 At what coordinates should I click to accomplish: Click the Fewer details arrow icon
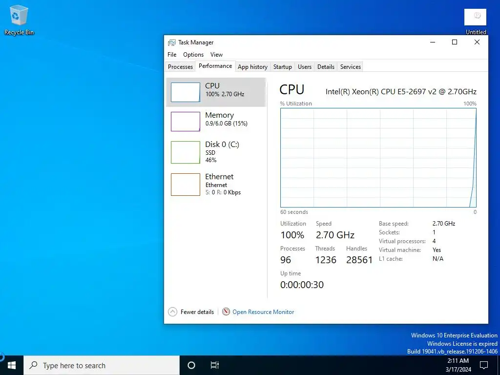click(172, 312)
